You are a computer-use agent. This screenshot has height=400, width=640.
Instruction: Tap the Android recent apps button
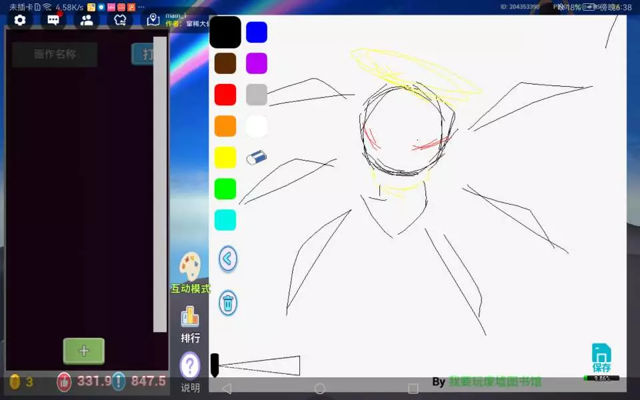pos(413,388)
